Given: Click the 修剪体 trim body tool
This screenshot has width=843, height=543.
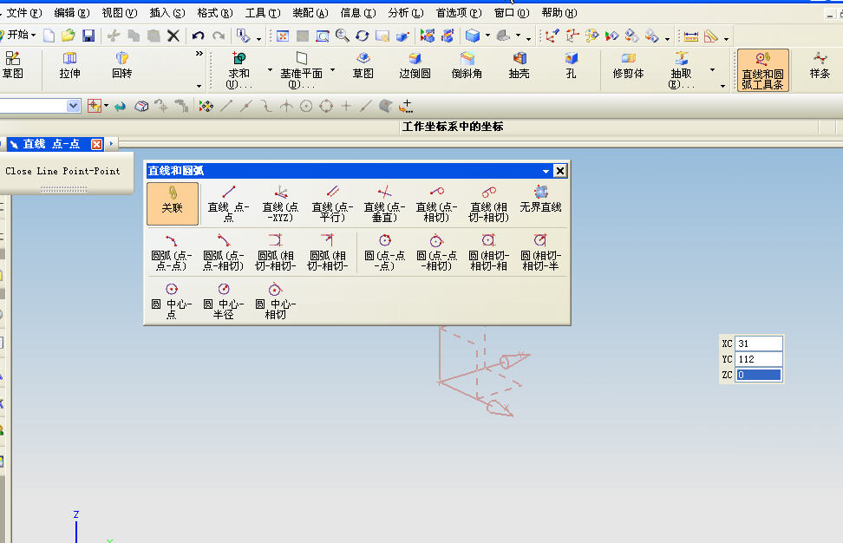Looking at the screenshot, I should click(x=628, y=66).
